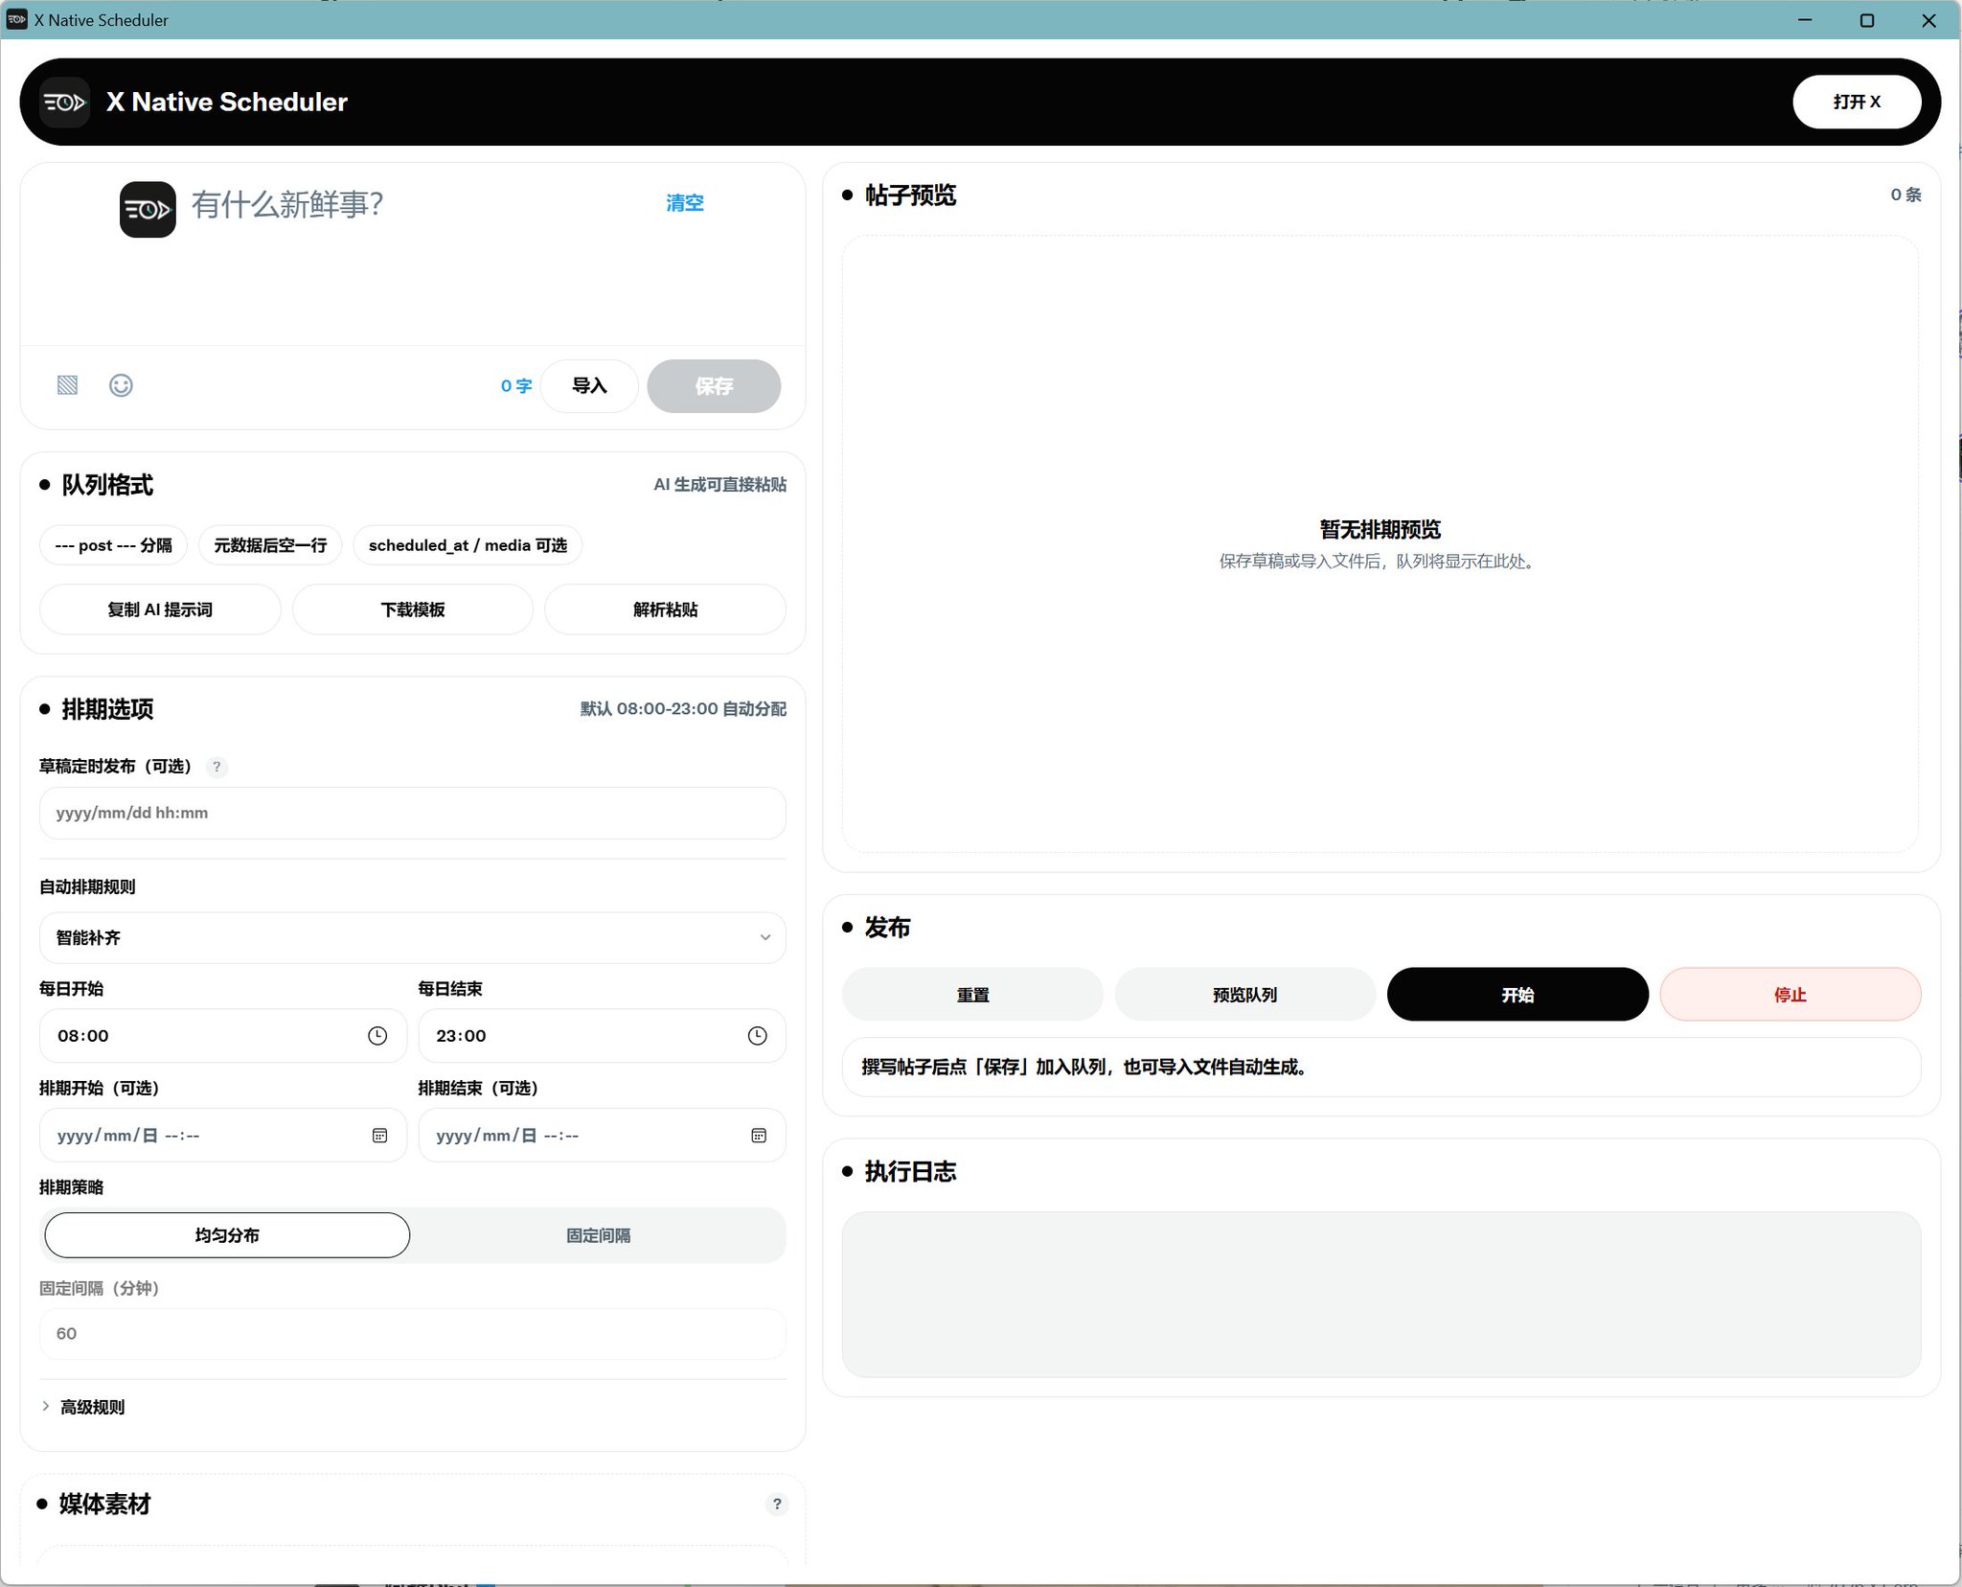The height and width of the screenshot is (1587, 1962).
Task: Click the red 停止 button
Action: [1791, 995]
